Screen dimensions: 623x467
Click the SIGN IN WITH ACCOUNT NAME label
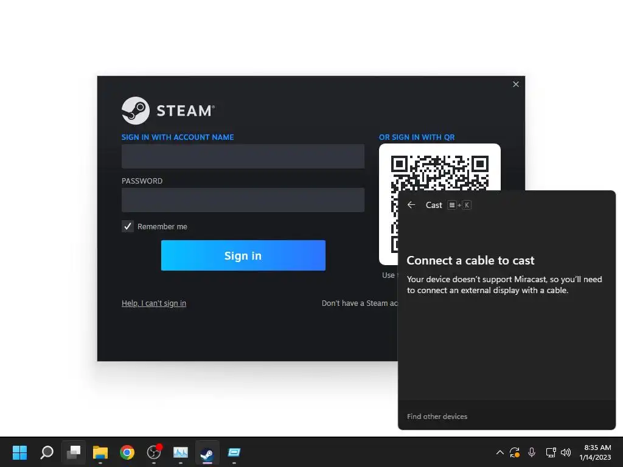click(x=178, y=137)
